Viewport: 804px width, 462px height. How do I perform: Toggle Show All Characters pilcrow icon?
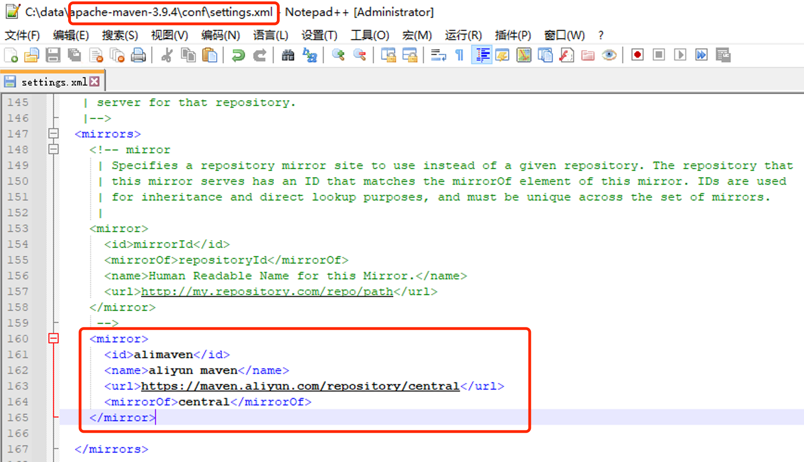(459, 55)
